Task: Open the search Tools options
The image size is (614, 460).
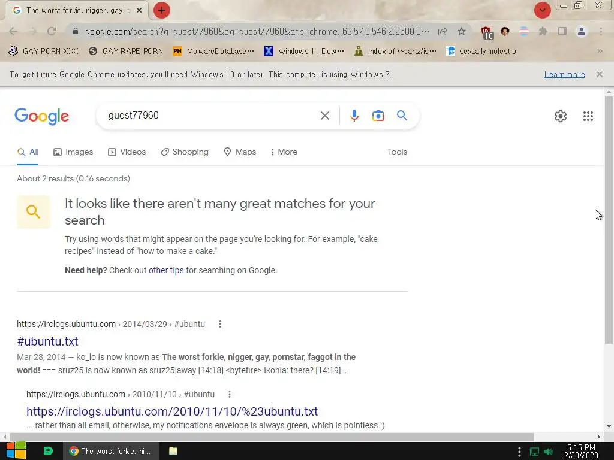Action: tap(397, 152)
